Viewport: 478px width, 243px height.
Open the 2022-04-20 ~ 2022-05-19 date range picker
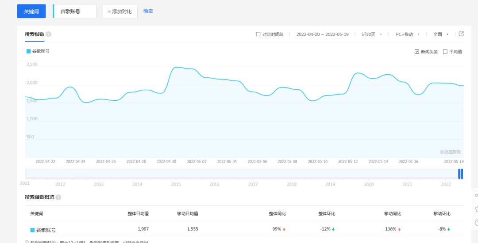[322, 34]
